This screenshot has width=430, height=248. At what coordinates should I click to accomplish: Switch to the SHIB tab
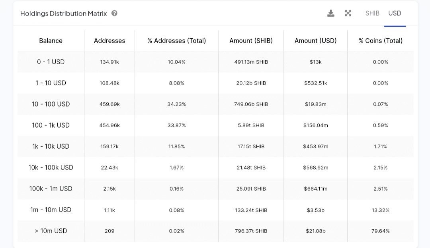pos(372,13)
